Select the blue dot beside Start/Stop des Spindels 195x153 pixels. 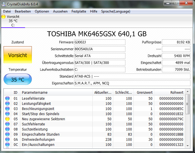point(7,114)
